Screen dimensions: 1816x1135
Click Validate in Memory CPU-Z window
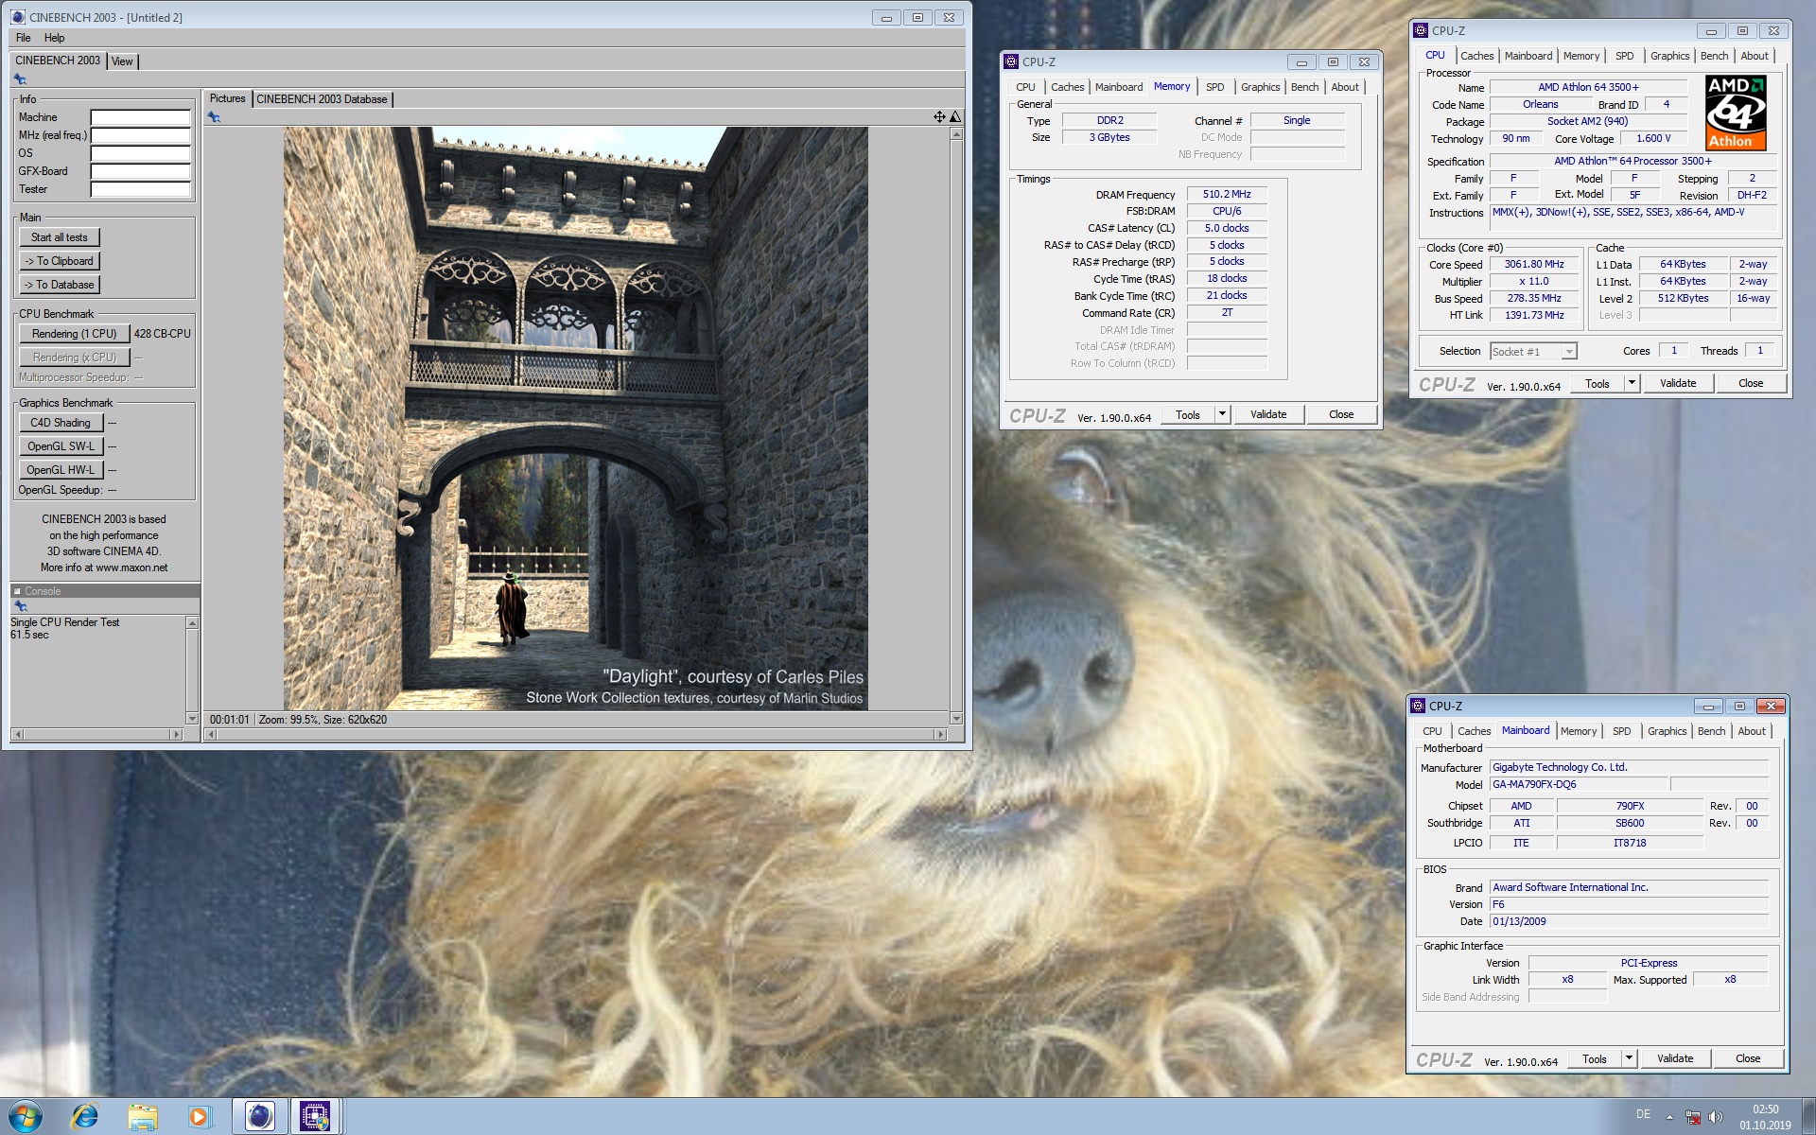pyautogui.click(x=1268, y=414)
